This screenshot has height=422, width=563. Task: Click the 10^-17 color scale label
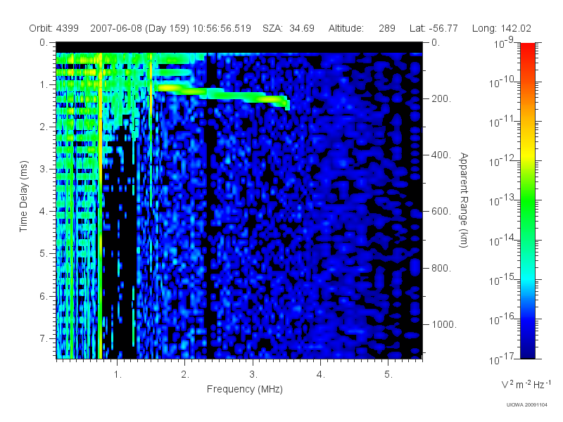[x=502, y=359]
